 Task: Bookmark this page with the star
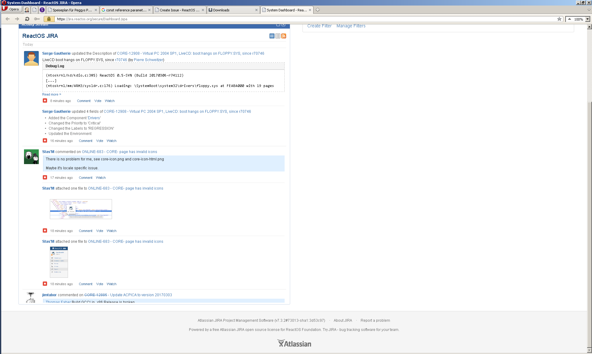[x=559, y=19]
